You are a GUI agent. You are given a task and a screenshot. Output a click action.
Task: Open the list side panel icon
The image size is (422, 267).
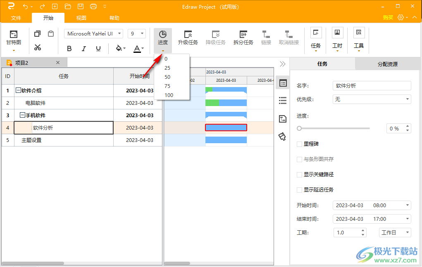tap(283, 101)
